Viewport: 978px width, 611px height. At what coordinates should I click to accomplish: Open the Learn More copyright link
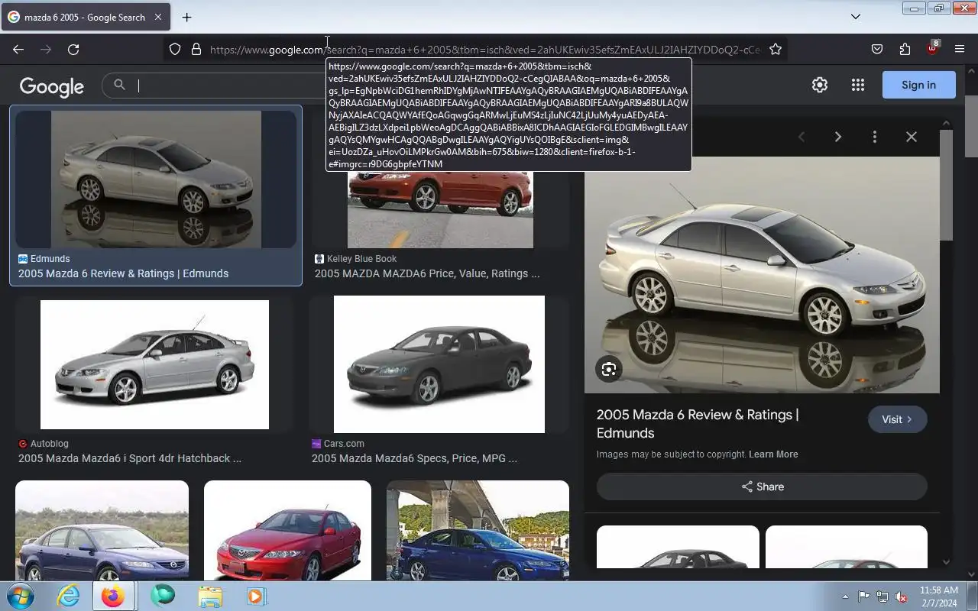(x=773, y=454)
